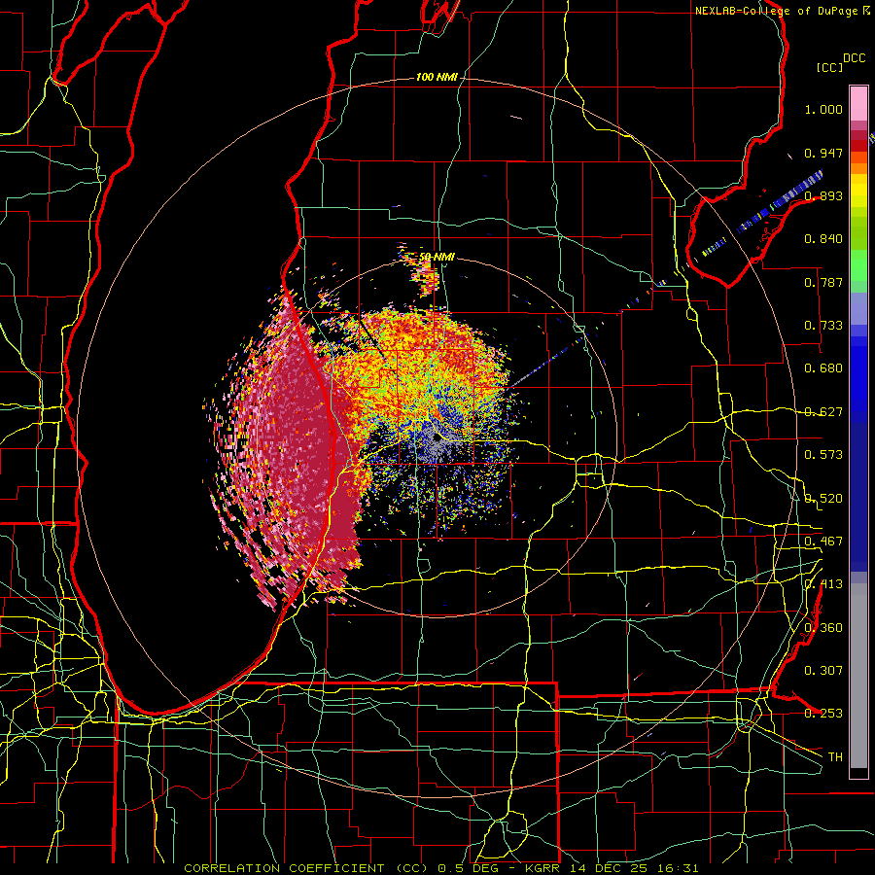Click the 0.573 legend value
Viewport: 875px width, 875px height.
[x=823, y=455]
